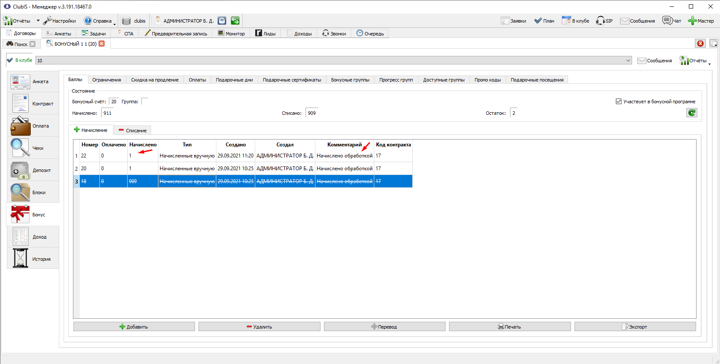Screen dimensions: 720x364
Task: Click the Добавить button
Action: [x=134, y=326]
